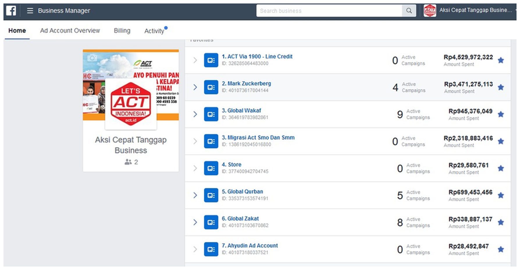520x270 pixels.
Task: Toggle favorite star for Global Wakaf
Action: pos(501,114)
